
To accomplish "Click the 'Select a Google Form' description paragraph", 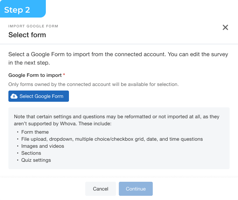I will point(118,59).
